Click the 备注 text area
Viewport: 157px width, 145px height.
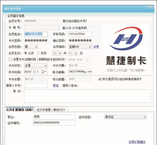87,96
